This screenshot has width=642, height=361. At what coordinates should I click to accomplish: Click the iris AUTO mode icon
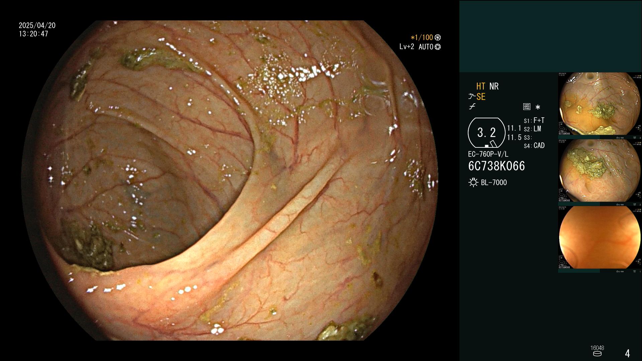pyautogui.click(x=437, y=47)
